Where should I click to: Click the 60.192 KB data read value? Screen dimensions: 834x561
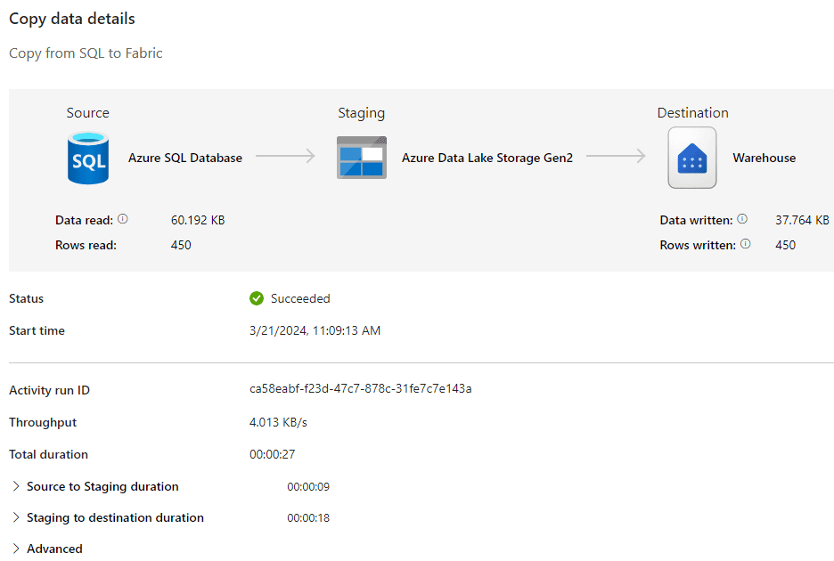198,220
